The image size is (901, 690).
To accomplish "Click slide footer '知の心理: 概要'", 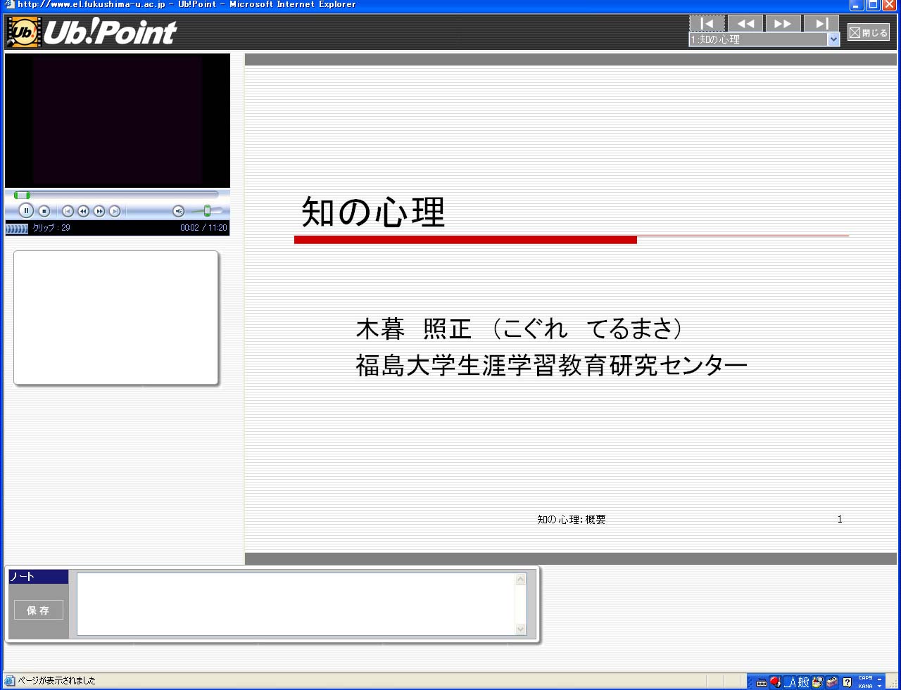I will [571, 519].
